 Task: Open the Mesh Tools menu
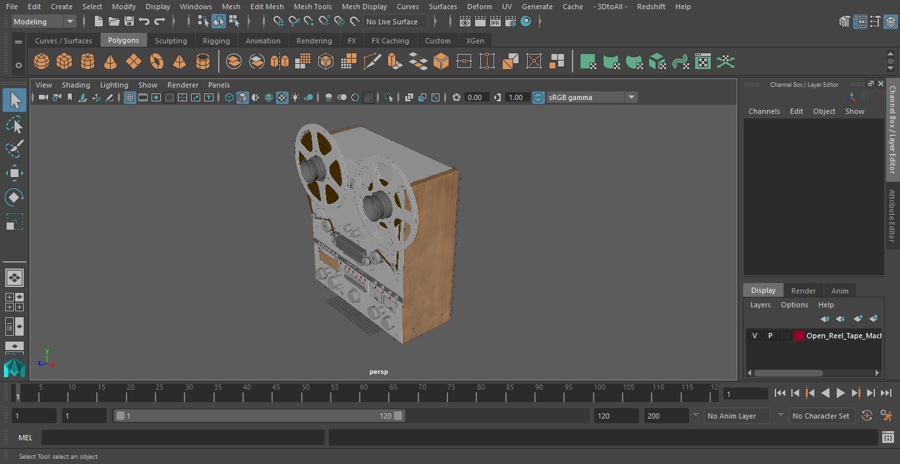click(x=312, y=7)
